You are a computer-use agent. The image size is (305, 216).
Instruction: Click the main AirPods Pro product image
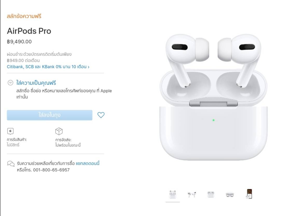coord(213,97)
